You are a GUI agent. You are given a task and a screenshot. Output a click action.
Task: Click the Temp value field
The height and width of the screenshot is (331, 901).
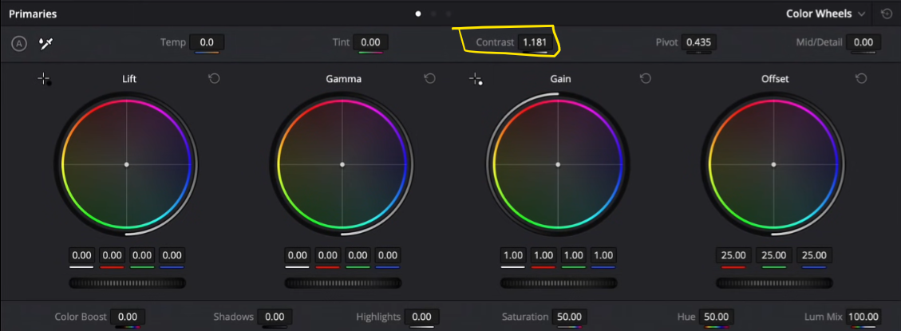click(207, 42)
